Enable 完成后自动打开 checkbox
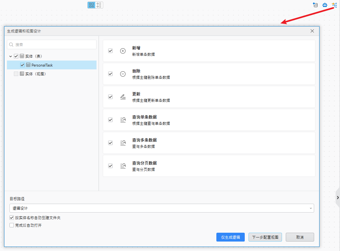 (12, 225)
